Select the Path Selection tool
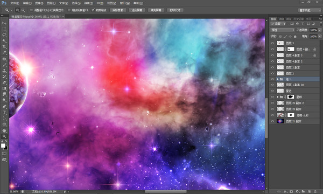This screenshot has width=323, height=194. pos(4,119)
